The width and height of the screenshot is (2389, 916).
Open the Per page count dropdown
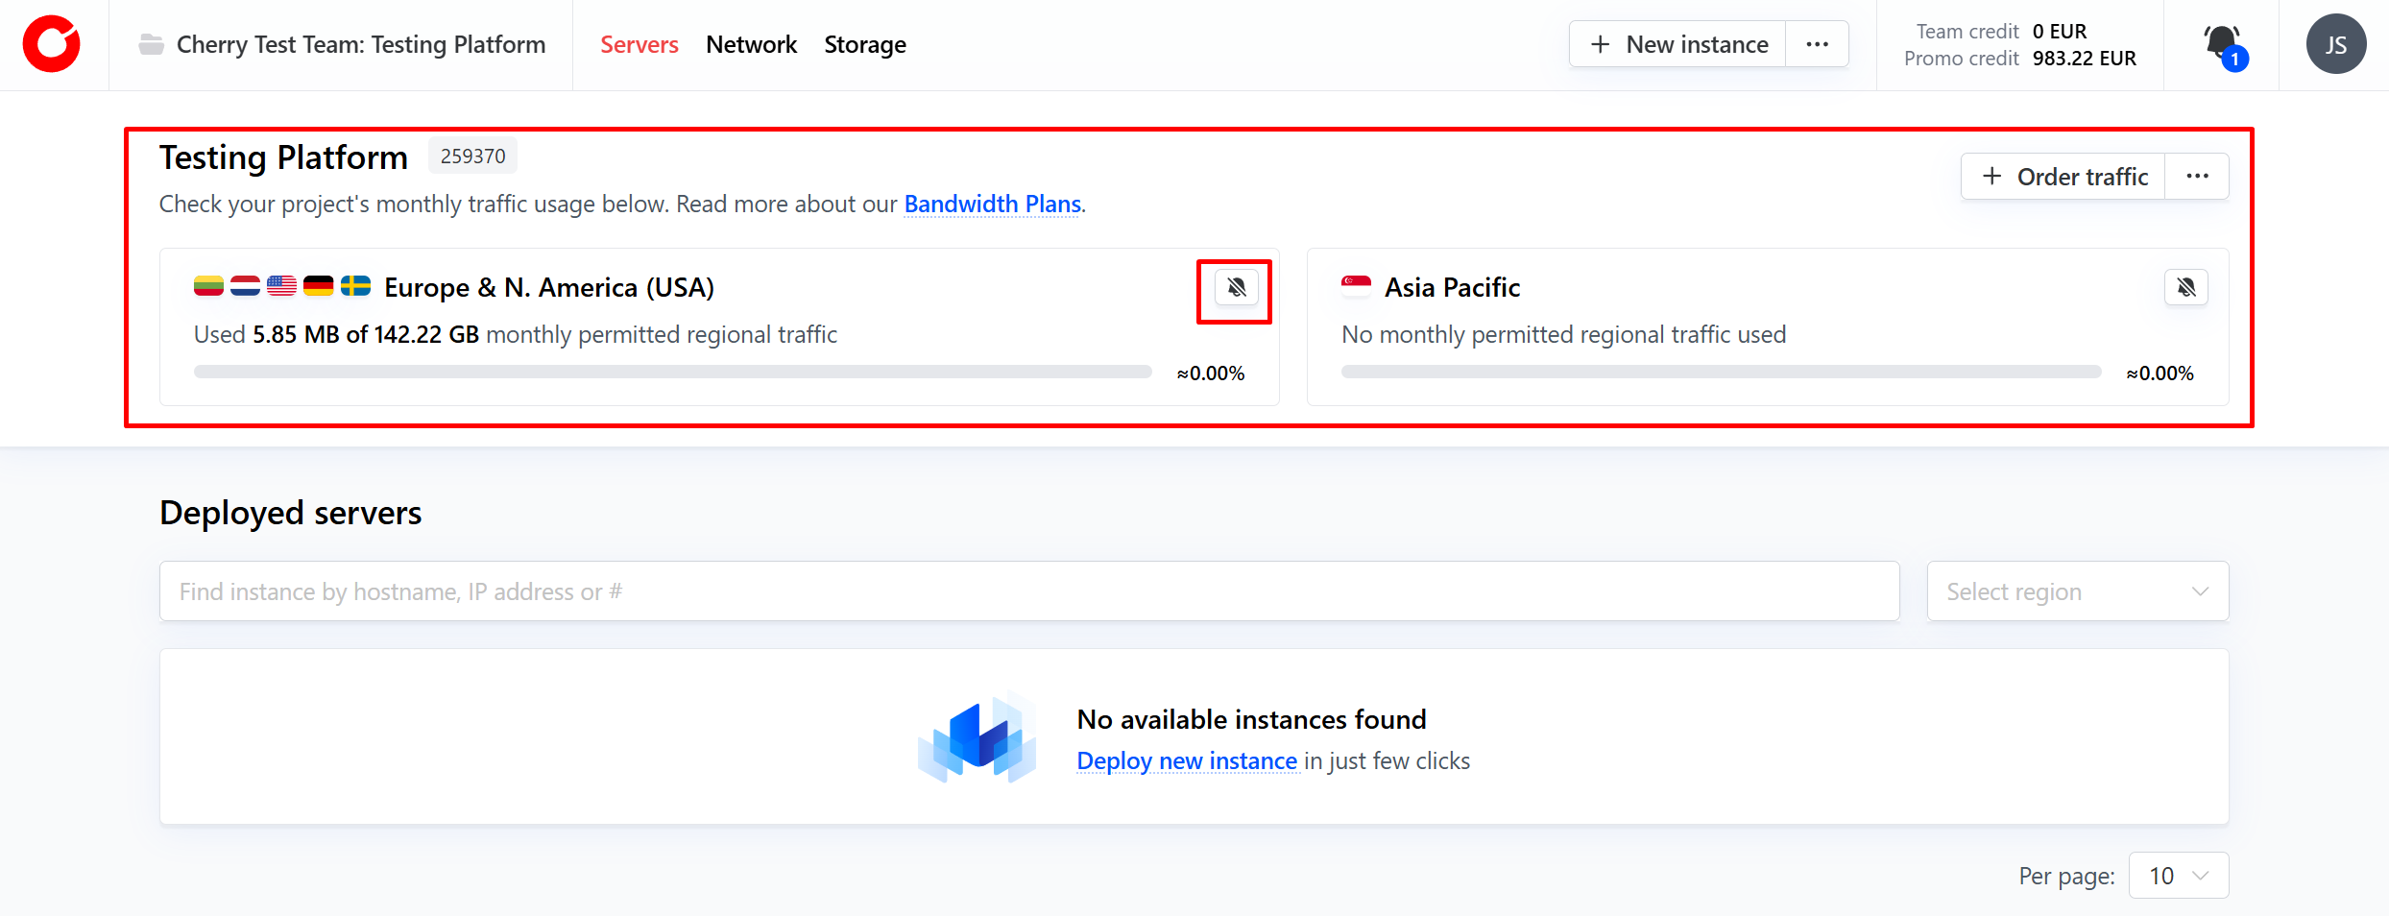point(2178,876)
